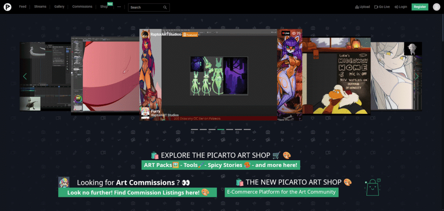
Task: Click the commissions mascot avatar image
Action: pos(64,182)
